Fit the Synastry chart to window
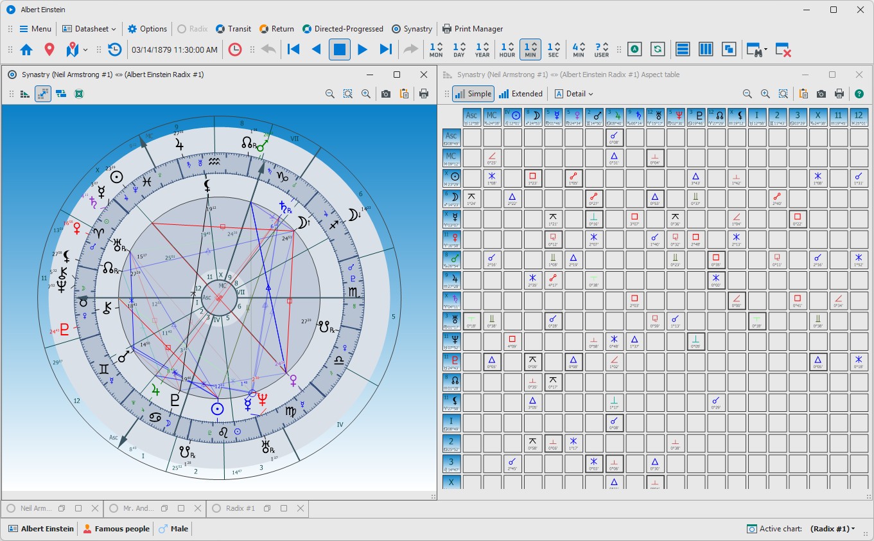Viewport: 874px width, 541px height. pyautogui.click(x=348, y=94)
